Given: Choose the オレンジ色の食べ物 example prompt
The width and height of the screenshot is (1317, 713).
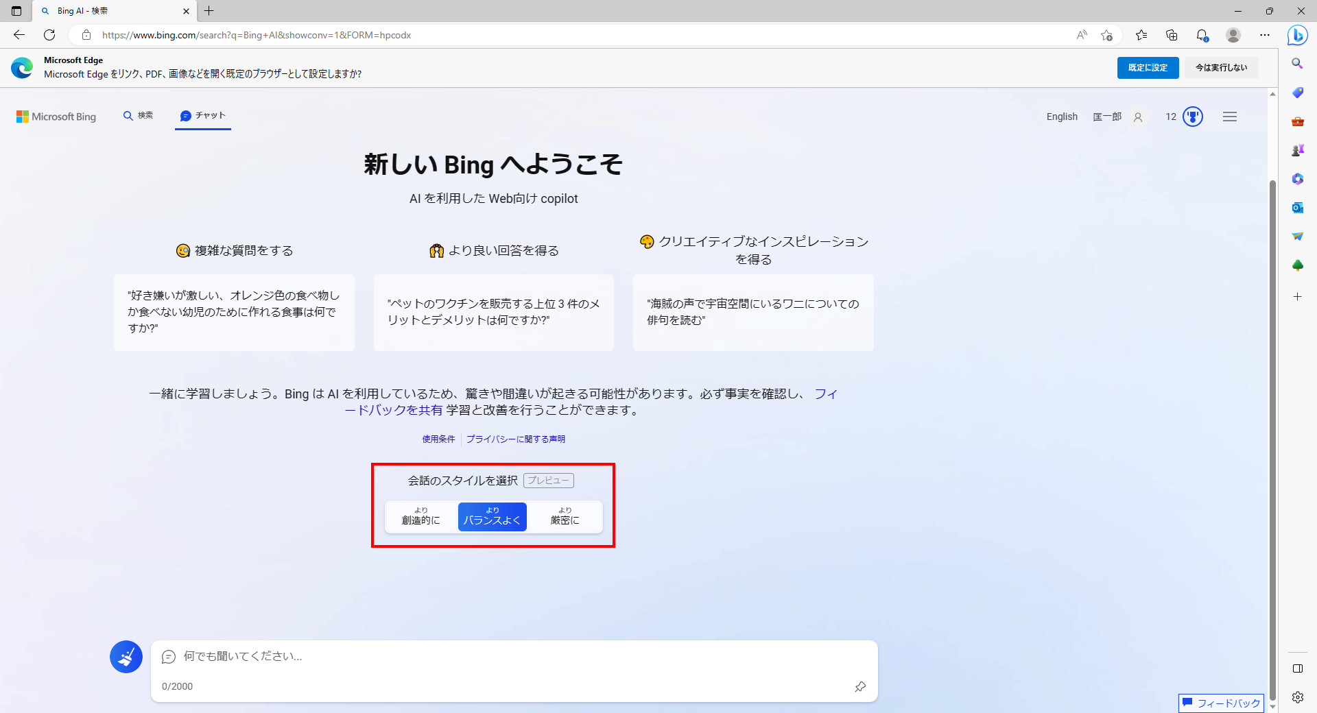Looking at the screenshot, I should click(234, 312).
